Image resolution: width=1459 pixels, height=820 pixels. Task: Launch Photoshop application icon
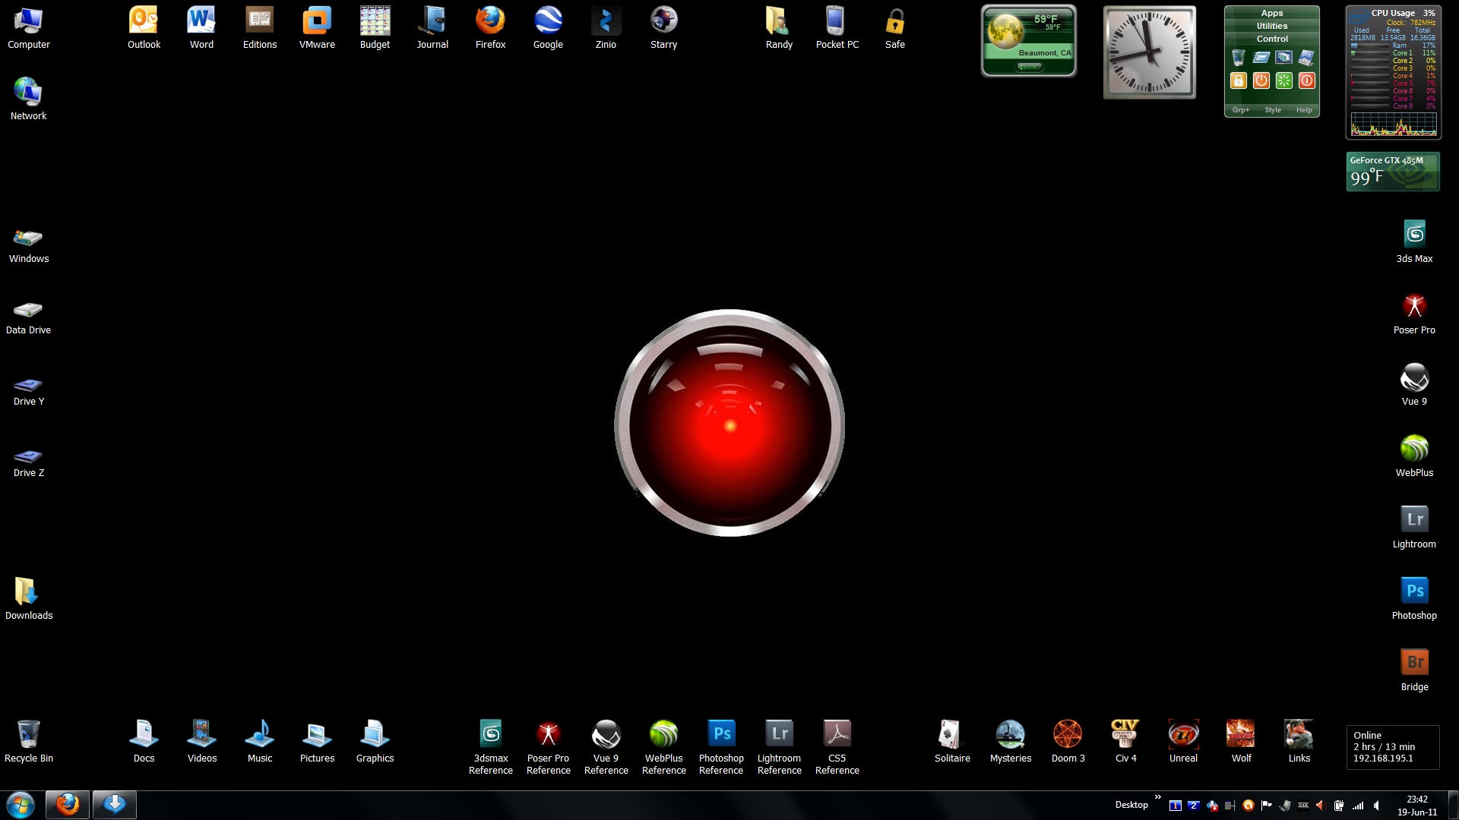click(x=1414, y=599)
